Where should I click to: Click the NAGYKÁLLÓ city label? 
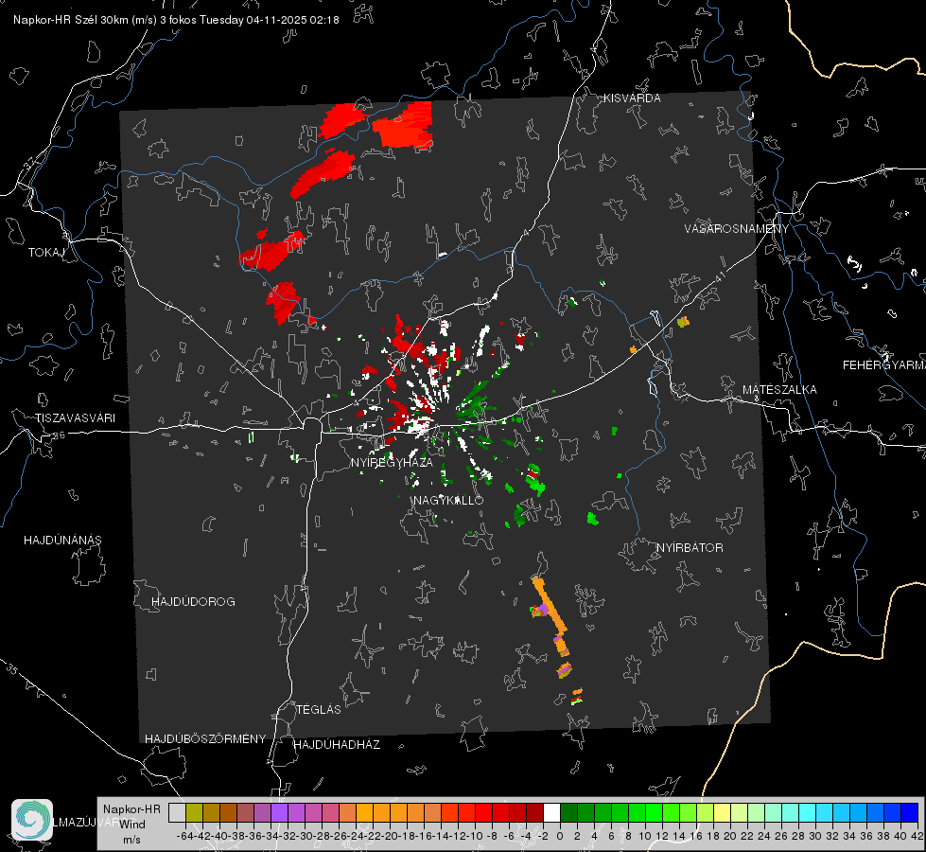(448, 500)
